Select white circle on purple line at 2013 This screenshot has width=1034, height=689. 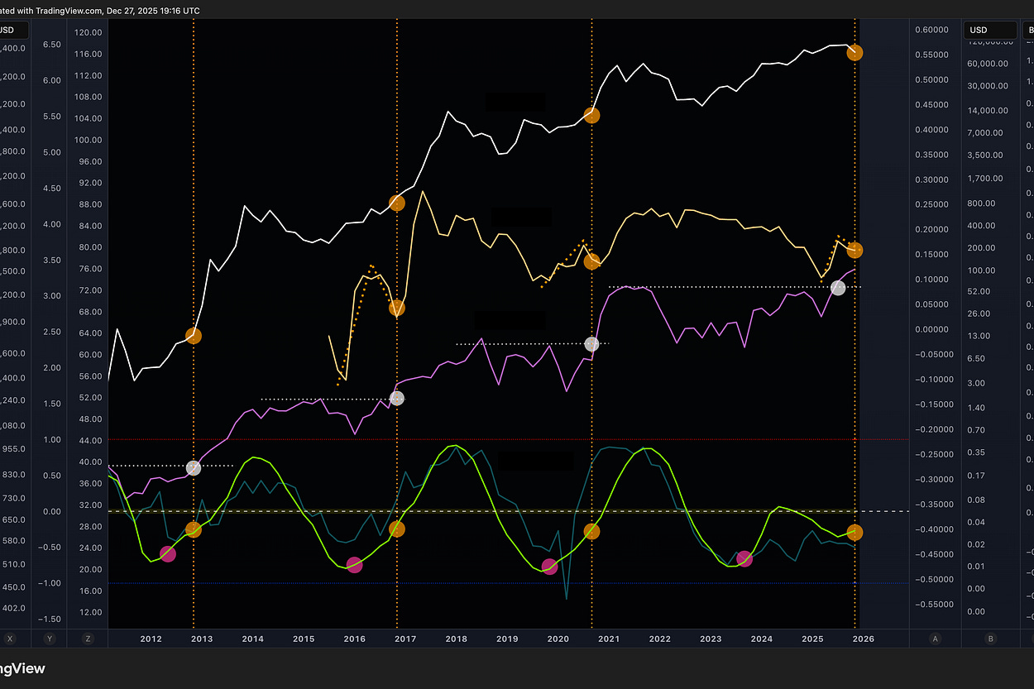pos(194,467)
